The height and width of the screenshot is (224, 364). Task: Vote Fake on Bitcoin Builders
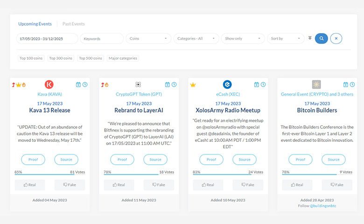coord(337,185)
